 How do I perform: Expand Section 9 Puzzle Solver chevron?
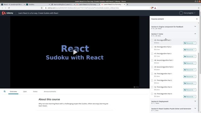[x=195, y=108]
